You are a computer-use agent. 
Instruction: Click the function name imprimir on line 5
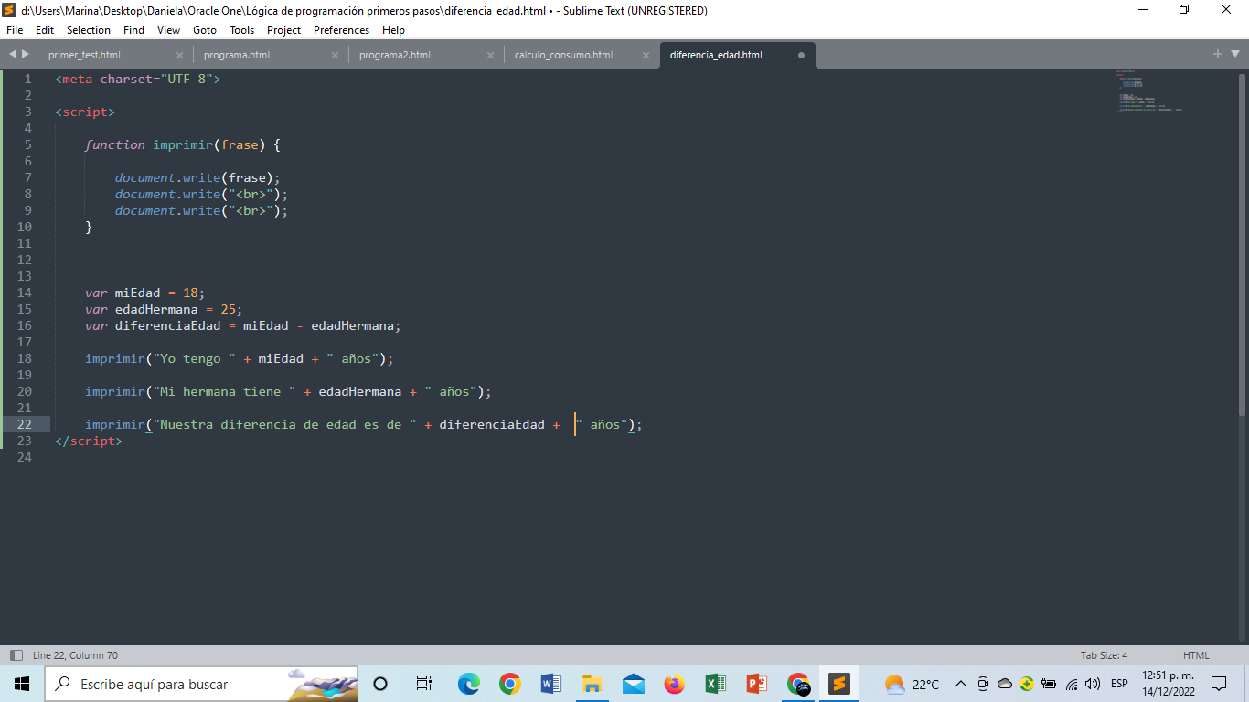pyautogui.click(x=183, y=144)
